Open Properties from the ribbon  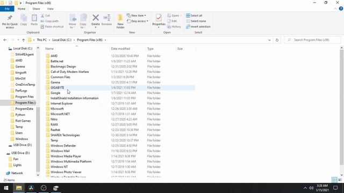159,20
